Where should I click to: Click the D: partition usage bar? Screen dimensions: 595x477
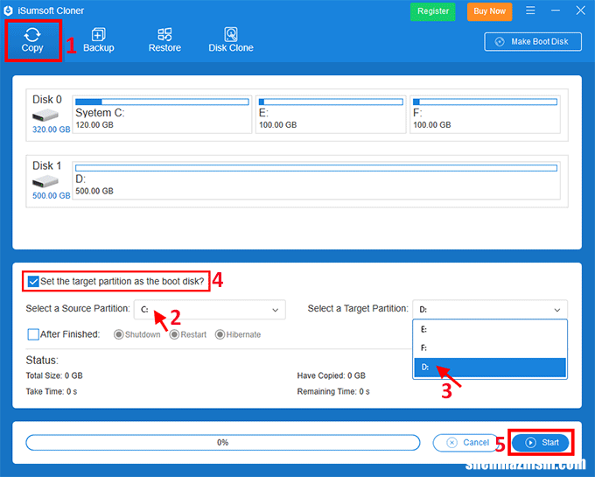[316, 168]
